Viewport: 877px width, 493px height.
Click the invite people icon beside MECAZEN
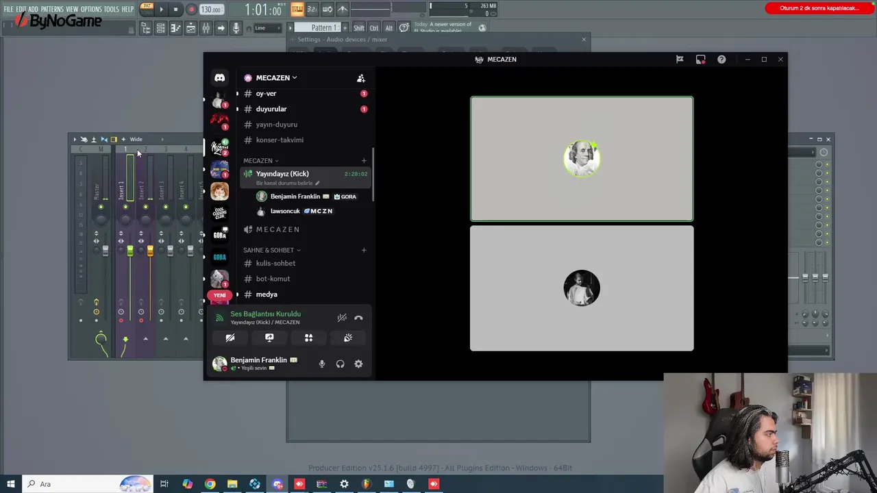pos(361,78)
